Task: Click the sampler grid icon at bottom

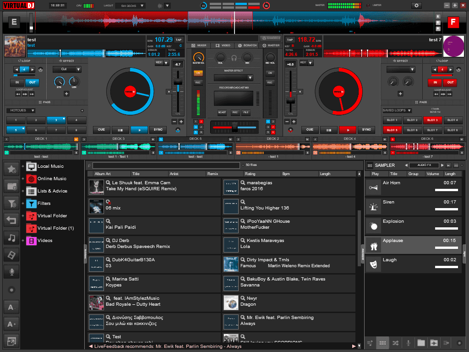Action: tap(382, 343)
